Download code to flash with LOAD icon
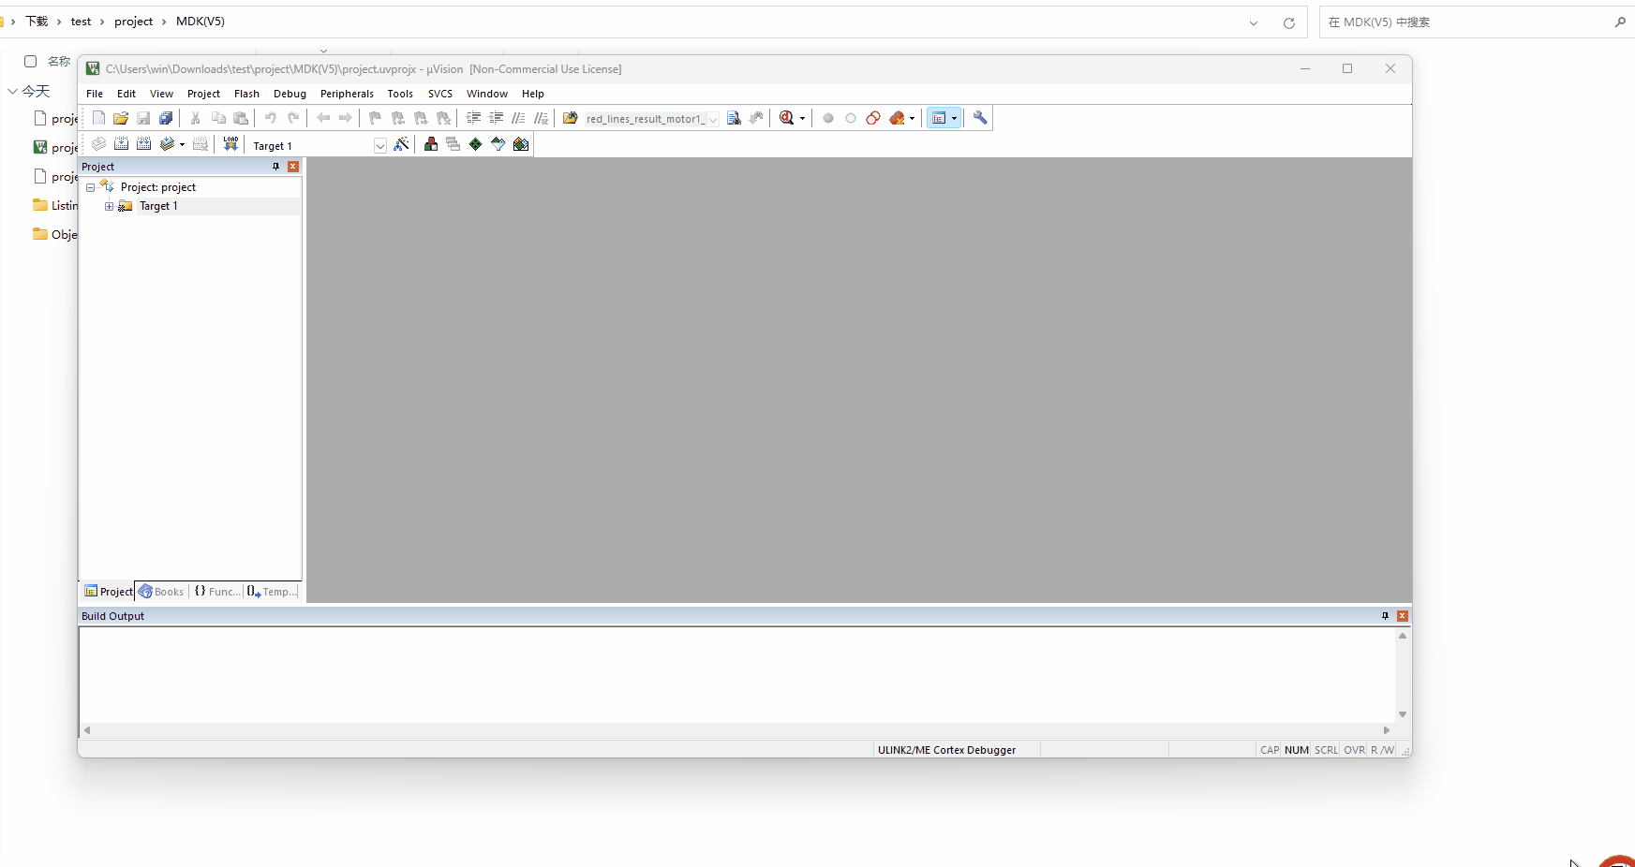Image resolution: width=1635 pixels, height=867 pixels. click(230, 143)
